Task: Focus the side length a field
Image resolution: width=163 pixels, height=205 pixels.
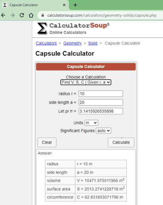Action: (101, 102)
